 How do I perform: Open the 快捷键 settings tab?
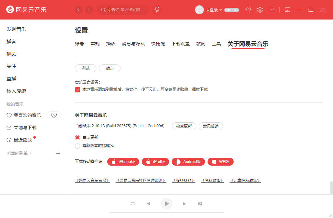(158, 43)
